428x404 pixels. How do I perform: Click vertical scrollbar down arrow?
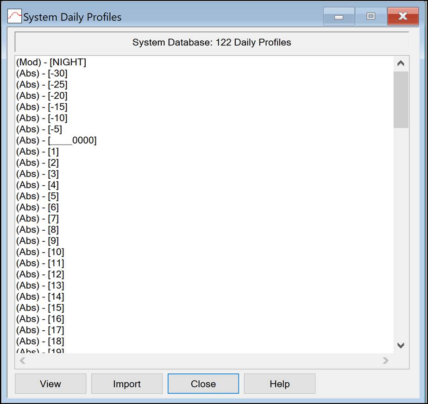point(401,345)
